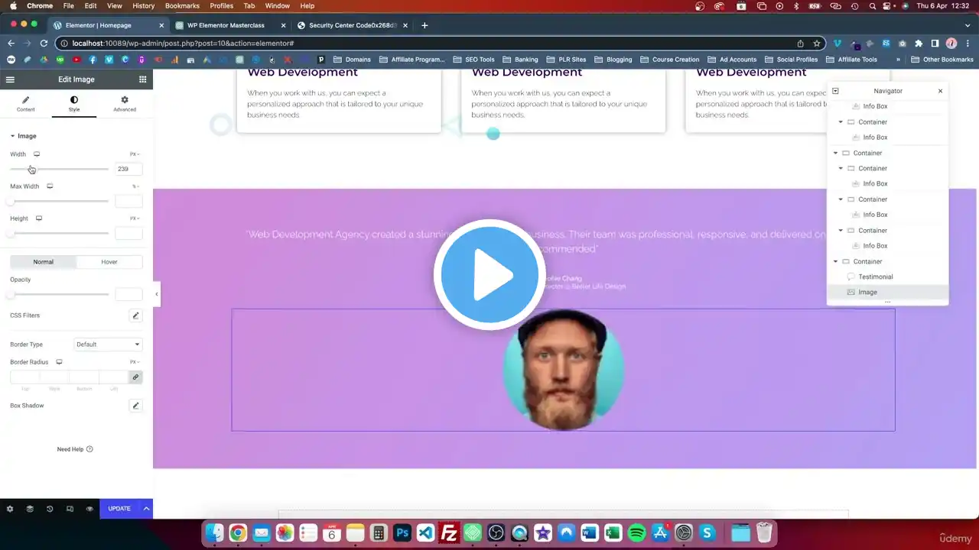Switch to the Style tab
Viewport: 979px width, 550px height.
point(73,104)
